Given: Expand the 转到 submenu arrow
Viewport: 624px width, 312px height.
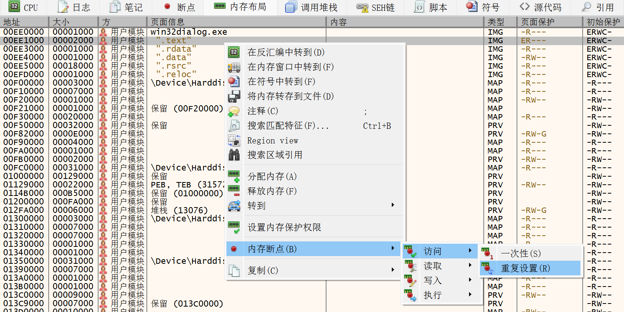Looking at the screenshot, I should [x=393, y=205].
